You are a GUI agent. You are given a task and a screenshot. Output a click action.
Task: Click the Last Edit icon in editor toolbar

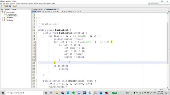[x=43, y=12]
